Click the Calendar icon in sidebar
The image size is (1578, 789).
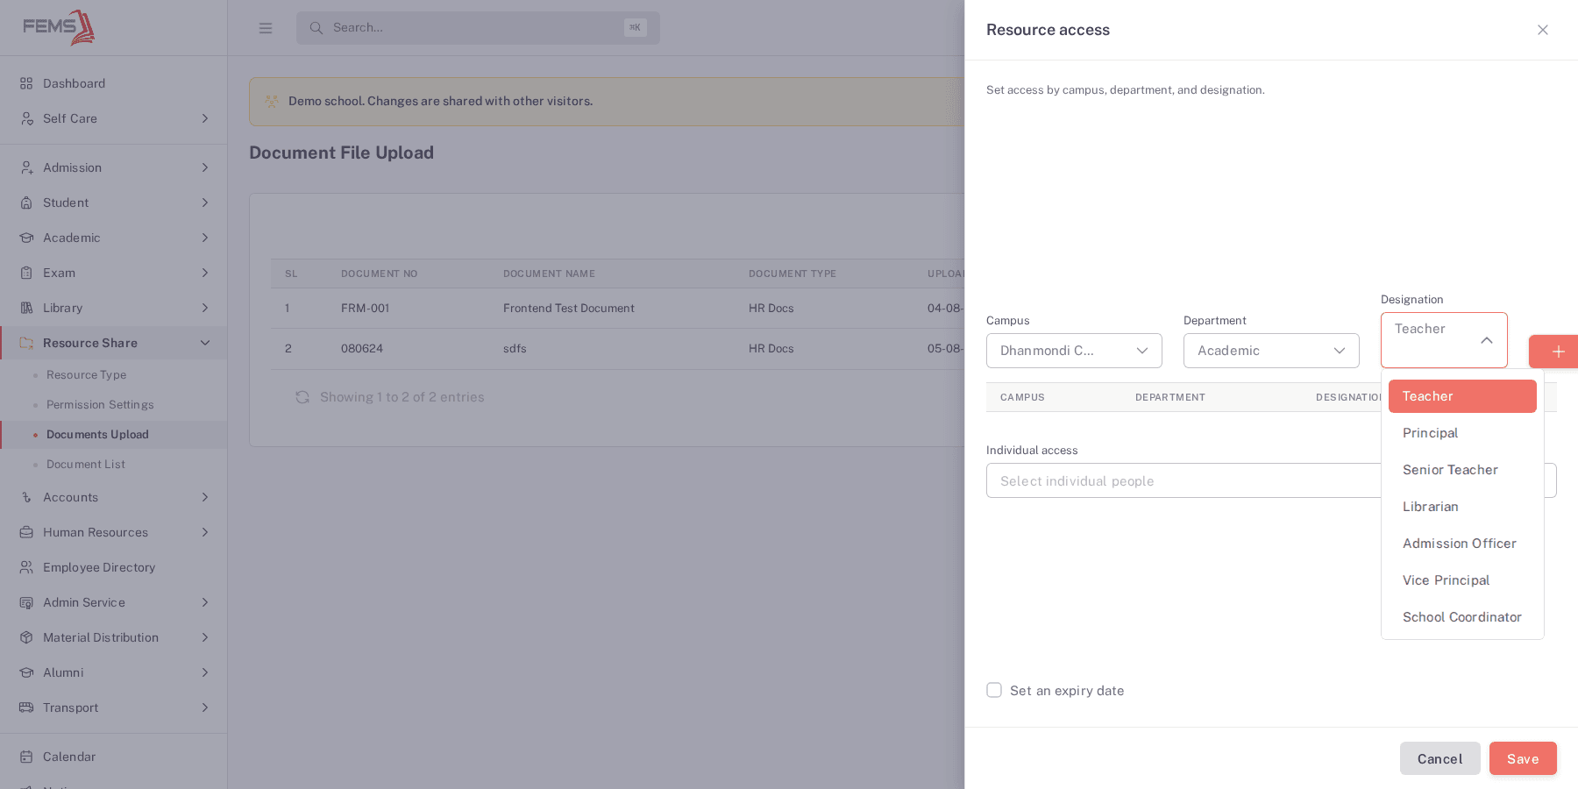26,757
